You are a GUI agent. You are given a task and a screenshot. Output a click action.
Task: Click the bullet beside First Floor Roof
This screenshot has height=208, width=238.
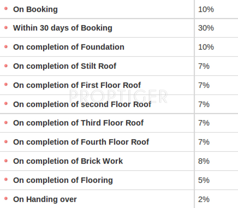coord(6,85)
